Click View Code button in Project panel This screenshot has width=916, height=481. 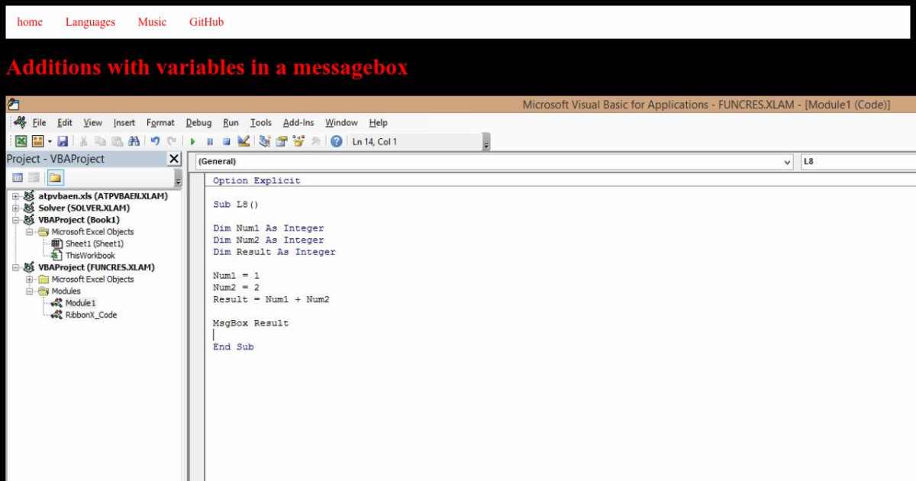(x=17, y=178)
